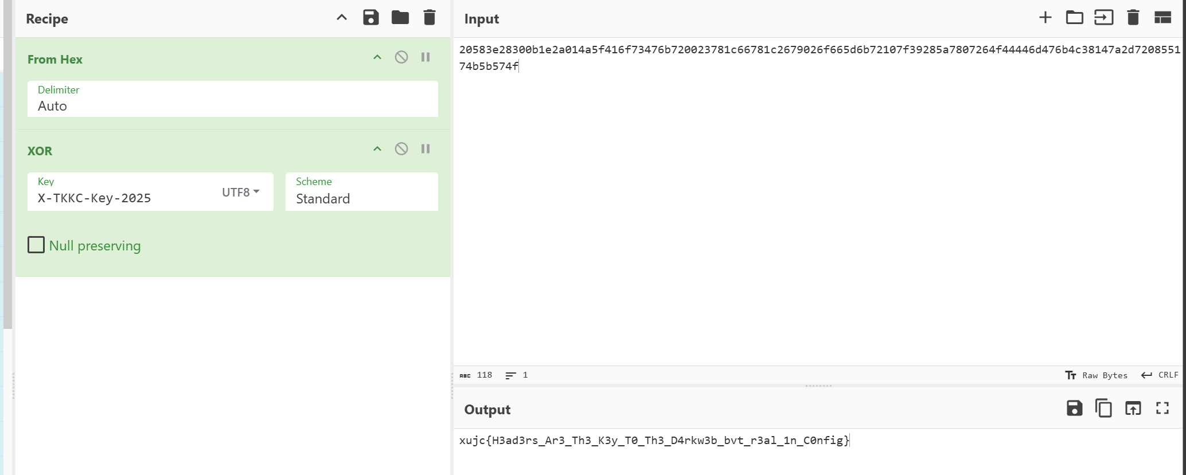Clear recipe with trash icon
Screen dimensions: 1186x475
429,18
